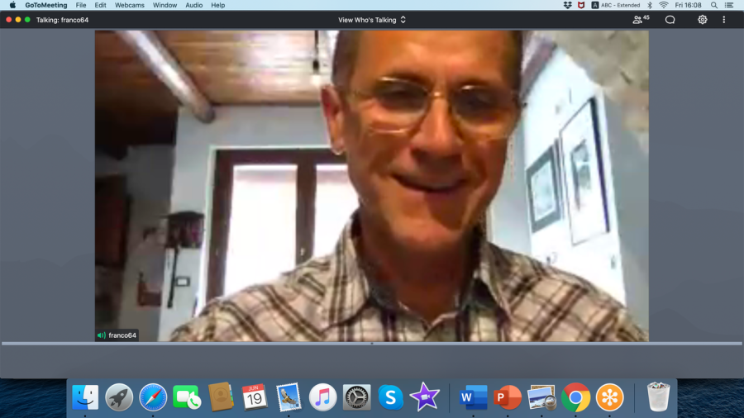Click the Talking: franco64 label
This screenshot has width=744, height=418.
(x=62, y=20)
